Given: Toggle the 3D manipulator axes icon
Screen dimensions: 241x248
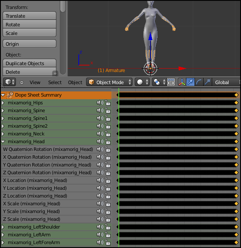Looking at the screenshot, I should 182,82.
